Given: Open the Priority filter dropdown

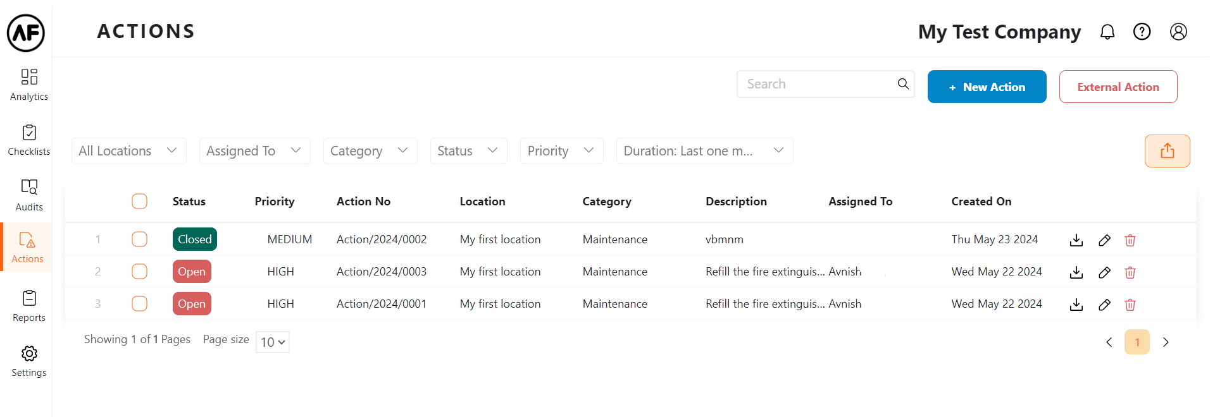Looking at the screenshot, I should (x=561, y=151).
